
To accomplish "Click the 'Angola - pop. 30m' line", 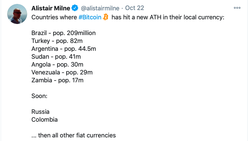I will pos(57,64).
